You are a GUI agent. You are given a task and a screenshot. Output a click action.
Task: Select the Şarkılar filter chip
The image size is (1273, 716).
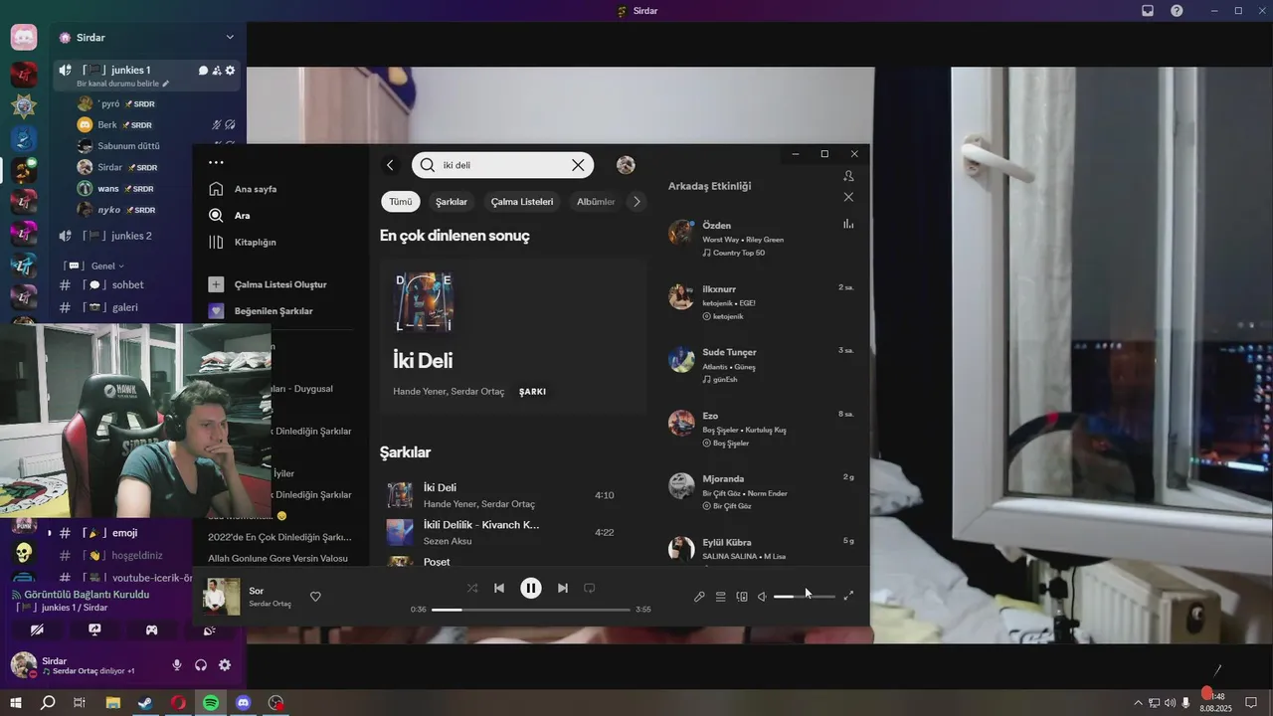[x=452, y=202]
